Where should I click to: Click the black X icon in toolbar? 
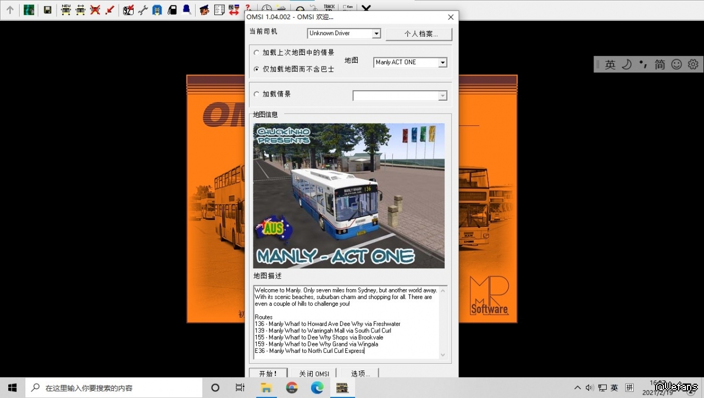click(x=365, y=9)
